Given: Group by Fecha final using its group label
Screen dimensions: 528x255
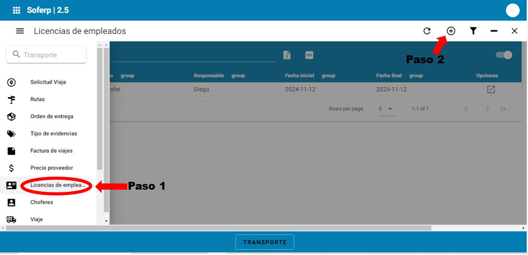Looking at the screenshot, I should coord(416,76).
